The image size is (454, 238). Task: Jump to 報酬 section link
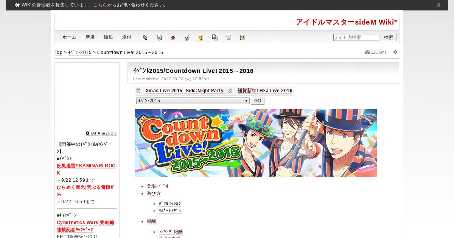151,221
